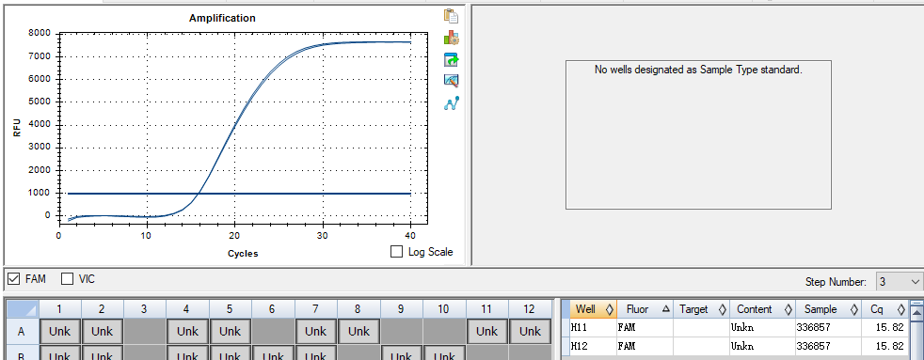Select plate column 10 header
The width and height of the screenshot is (924, 360).
444,309
